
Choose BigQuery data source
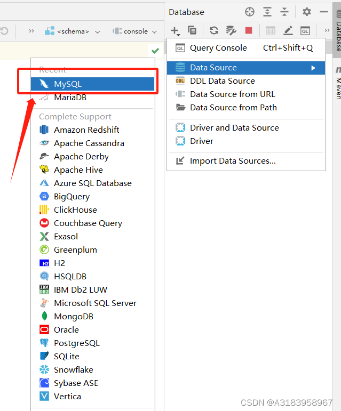(92, 196)
